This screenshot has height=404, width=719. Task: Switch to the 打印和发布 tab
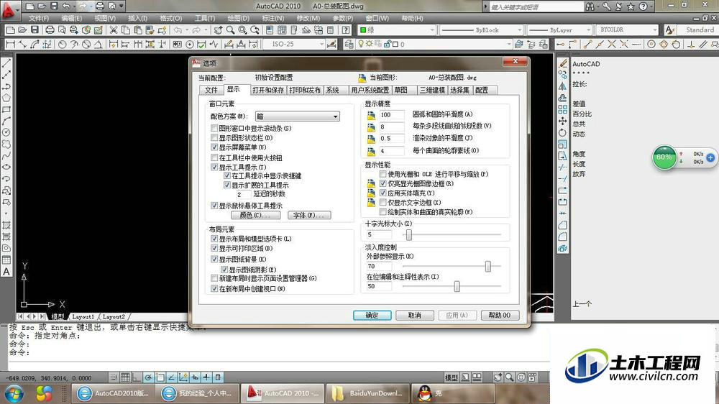point(305,90)
